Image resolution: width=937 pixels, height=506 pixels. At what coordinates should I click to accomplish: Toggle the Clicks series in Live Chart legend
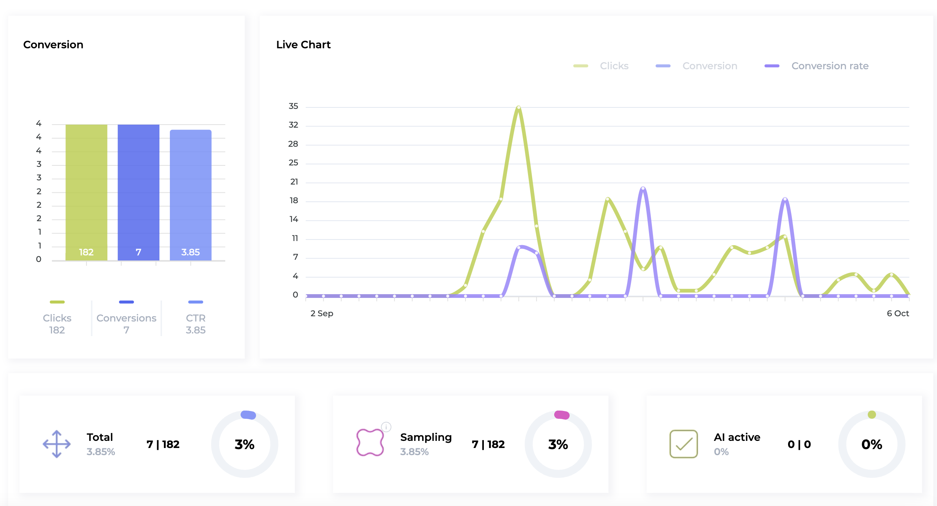(614, 66)
